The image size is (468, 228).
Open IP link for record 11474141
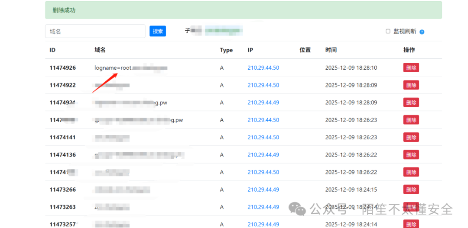(263, 137)
